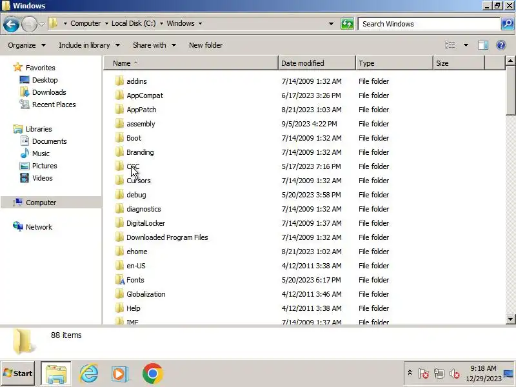Image resolution: width=516 pixels, height=387 pixels.
Task: Sort by the Name column header
Action: (x=191, y=63)
